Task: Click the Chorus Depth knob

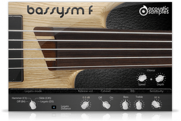Action: (160, 78)
